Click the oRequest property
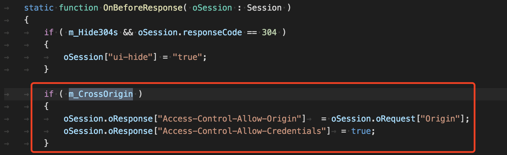Viewport: 507px width, 155px height. pos(396,119)
